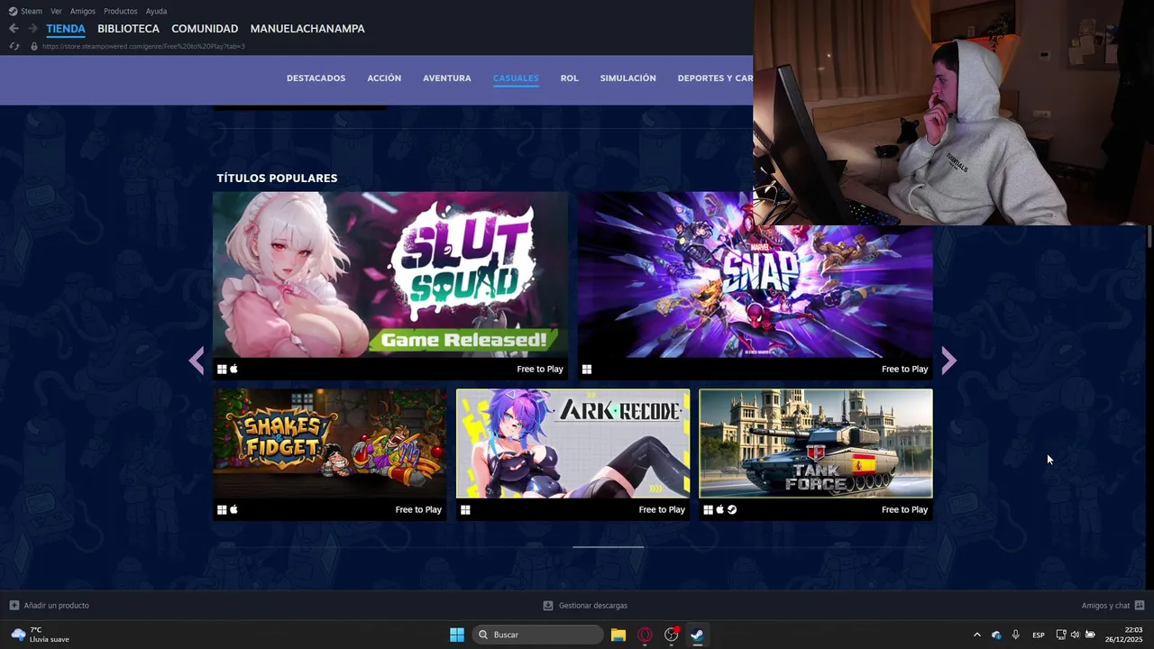Click the Windows icon under Ark Recode
The height and width of the screenshot is (649, 1154).
(465, 509)
